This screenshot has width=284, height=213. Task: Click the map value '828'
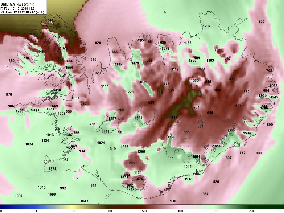click(x=98, y=43)
